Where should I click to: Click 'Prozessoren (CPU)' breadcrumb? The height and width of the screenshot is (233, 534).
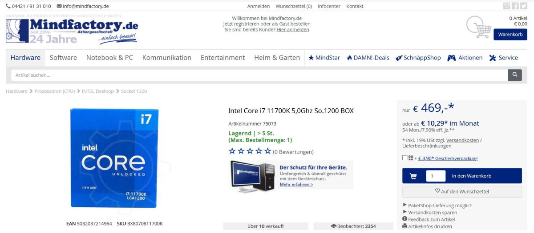coord(55,91)
